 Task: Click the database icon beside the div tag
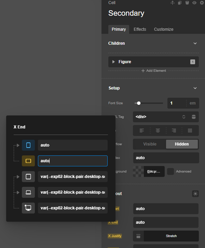click(x=194, y=117)
